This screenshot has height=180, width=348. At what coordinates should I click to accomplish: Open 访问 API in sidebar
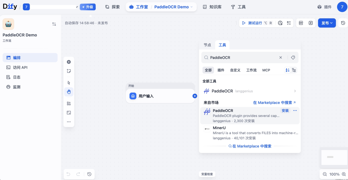click(x=30, y=67)
